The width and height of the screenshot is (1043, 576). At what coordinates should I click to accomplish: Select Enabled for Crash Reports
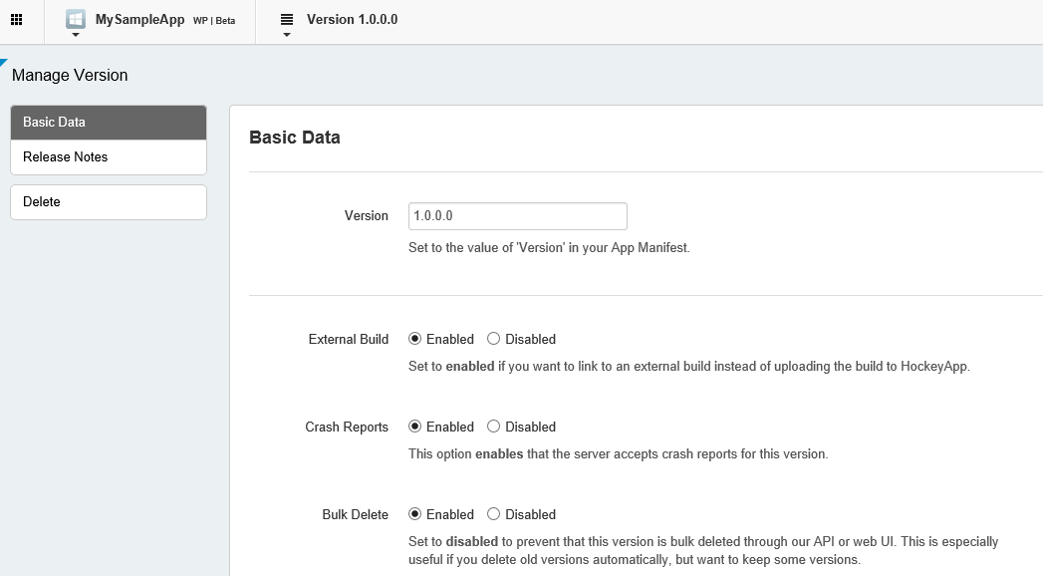point(414,427)
